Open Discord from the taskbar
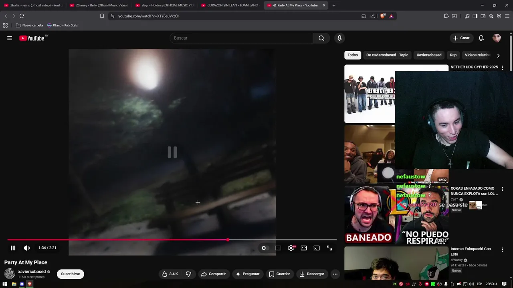 point(22,284)
